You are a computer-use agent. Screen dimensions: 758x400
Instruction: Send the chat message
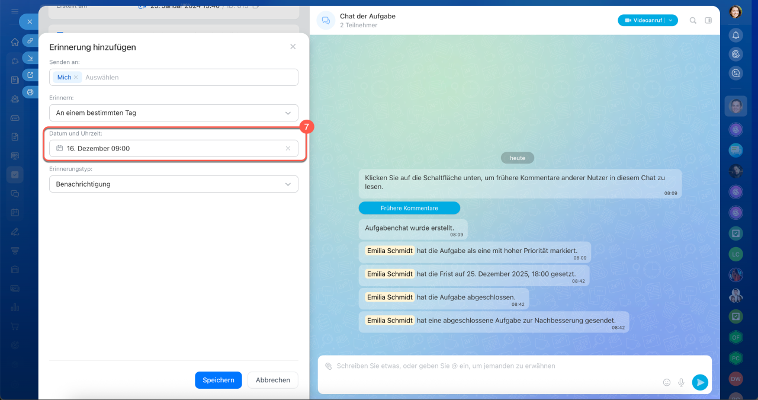[x=700, y=382]
